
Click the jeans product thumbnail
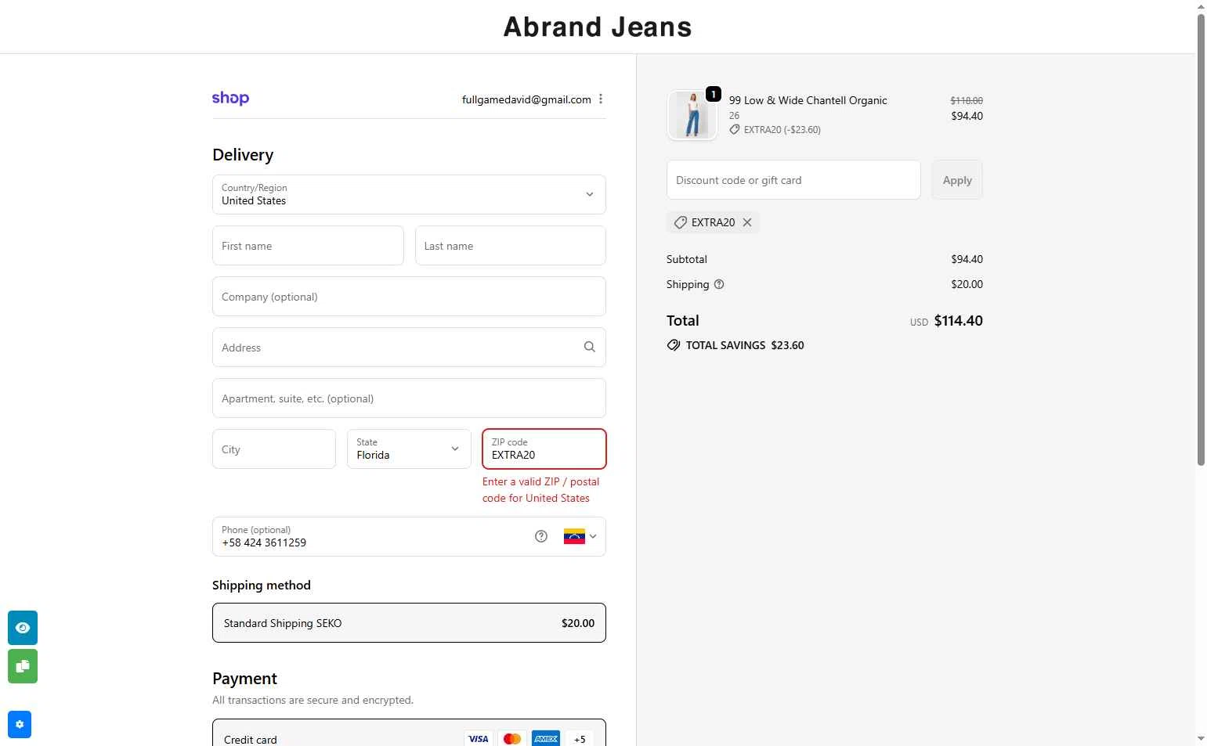tap(692, 115)
